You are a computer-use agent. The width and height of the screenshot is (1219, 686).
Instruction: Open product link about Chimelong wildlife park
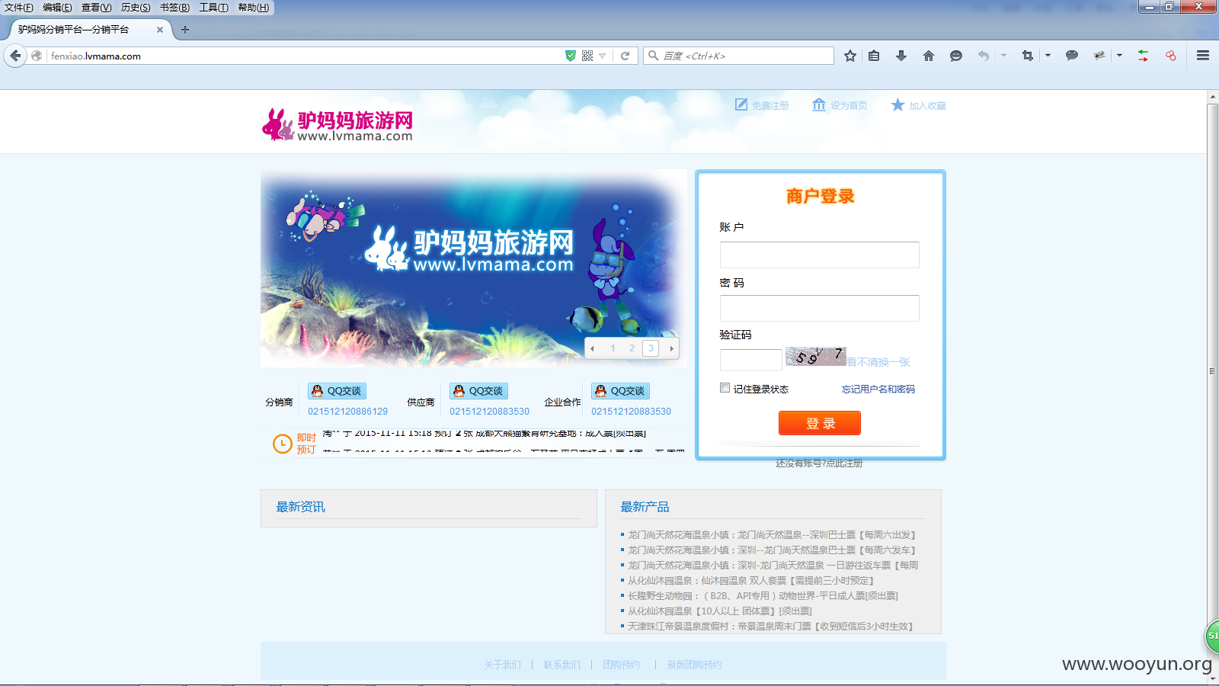tap(763, 596)
